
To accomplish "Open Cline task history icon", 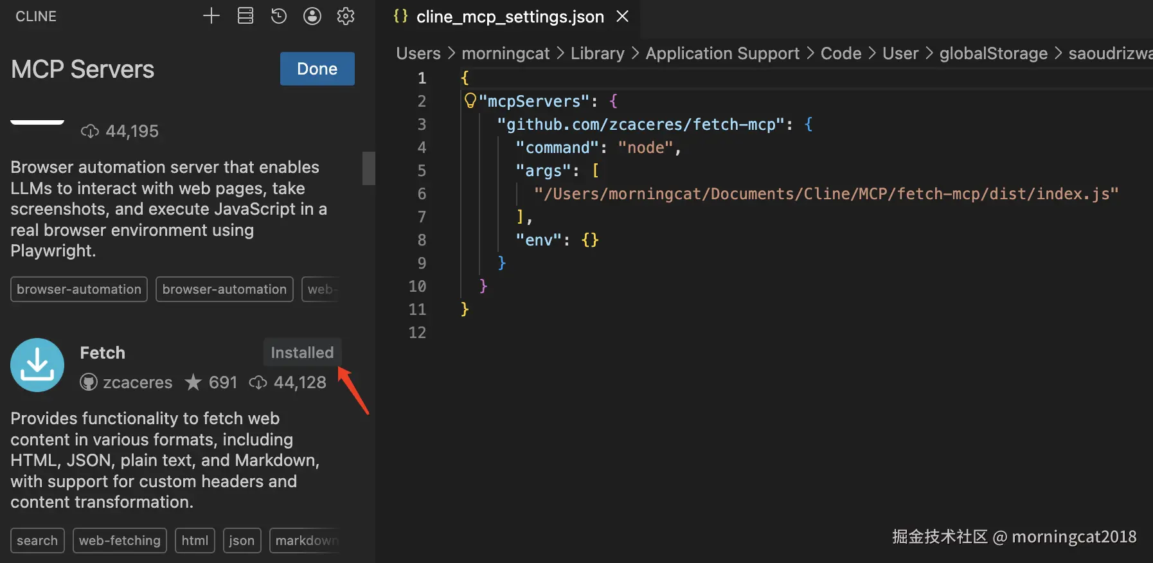I will coord(279,16).
